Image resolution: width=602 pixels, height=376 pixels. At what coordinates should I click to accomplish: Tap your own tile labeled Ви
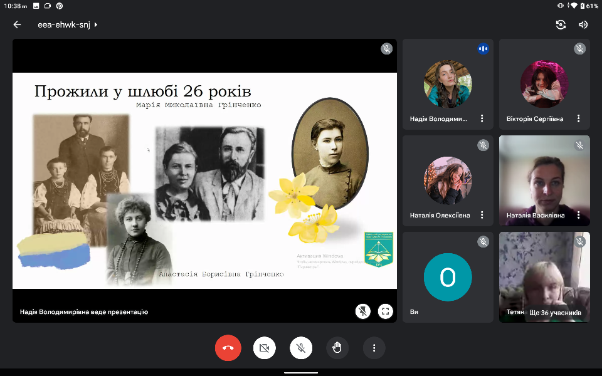pos(448,277)
